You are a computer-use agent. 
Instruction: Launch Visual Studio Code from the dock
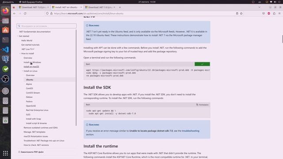[5, 49]
